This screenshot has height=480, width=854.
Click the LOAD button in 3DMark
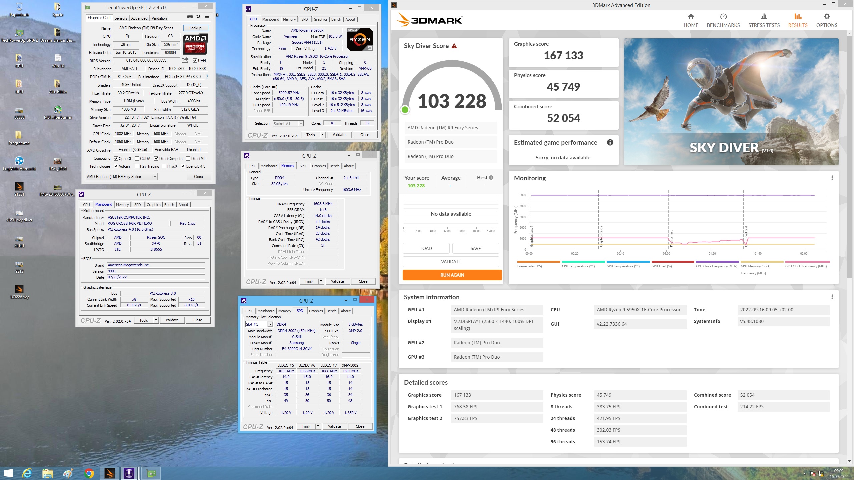click(426, 248)
